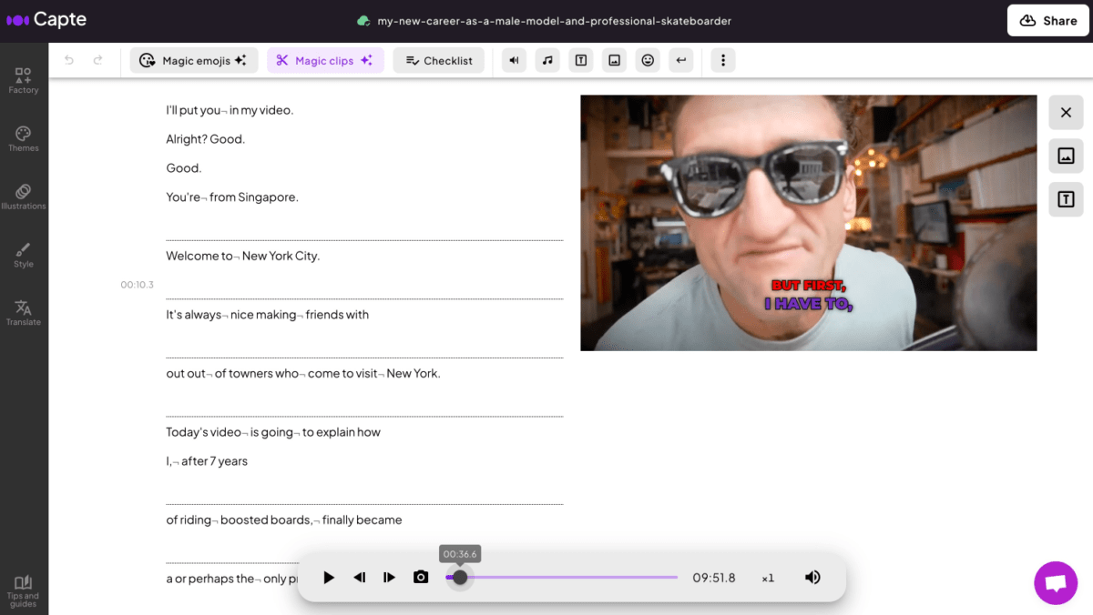Click the text box icon in toolbar
1093x615 pixels.
[x=581, y=60]
